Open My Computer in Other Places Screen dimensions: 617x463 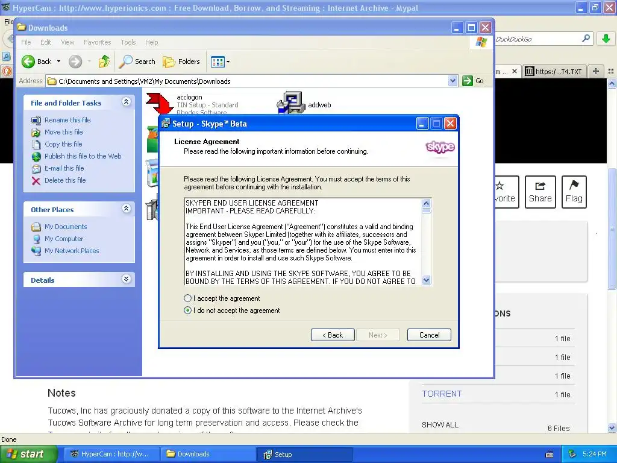click(x=64, y=239)
